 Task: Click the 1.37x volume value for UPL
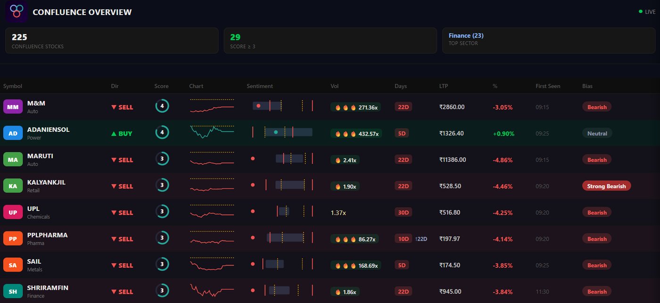[338, 213]
